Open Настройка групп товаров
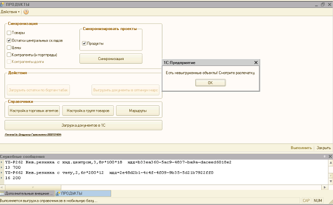This screenshot has width=333, height=205. pyautogui.click(x=88, y=110)
